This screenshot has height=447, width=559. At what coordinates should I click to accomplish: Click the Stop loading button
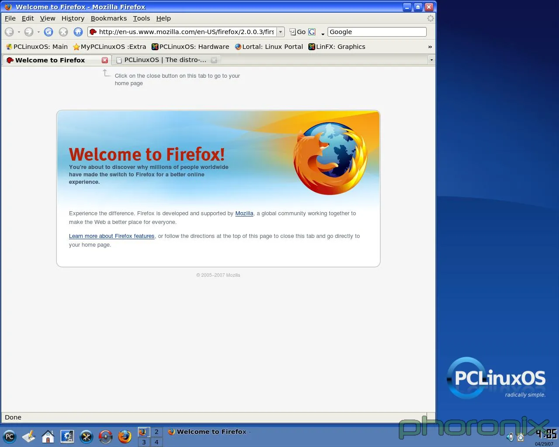(x=63, y=32)
